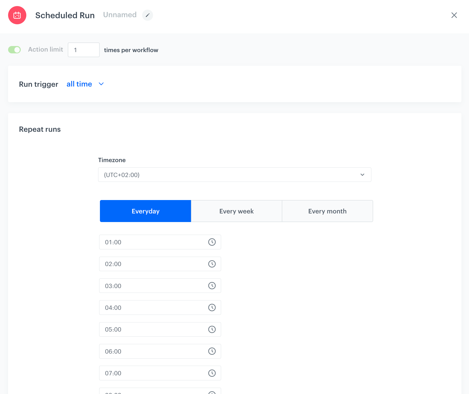Open the clock picker for 03:00
The image size is (469, 394).
click(x=212, y=286)
